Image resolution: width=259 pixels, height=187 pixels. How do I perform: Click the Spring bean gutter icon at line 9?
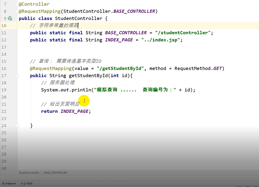[x=10, y=18]
